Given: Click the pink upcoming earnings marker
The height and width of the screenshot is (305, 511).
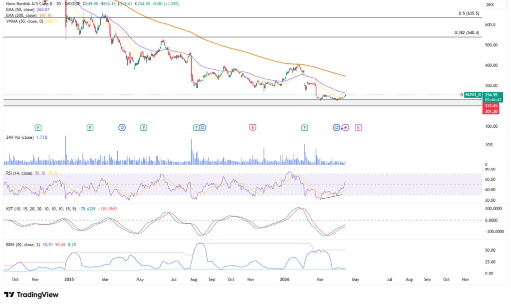Looking at the screenshot, I should click(x=358, y=128).
